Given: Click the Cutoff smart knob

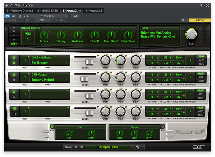Looking at the screenshot, I should [95, 35].
